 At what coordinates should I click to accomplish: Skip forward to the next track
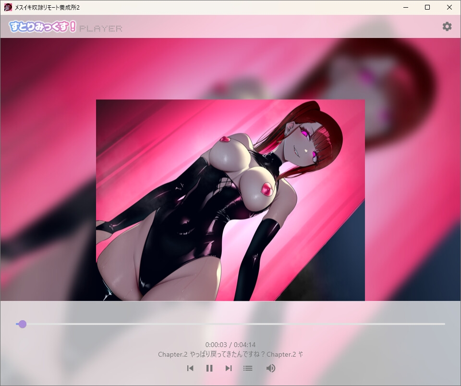click(x=229, y=368)
